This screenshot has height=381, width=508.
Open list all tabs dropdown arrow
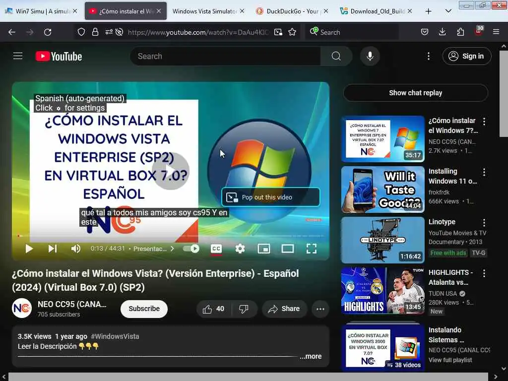(448, 11)
